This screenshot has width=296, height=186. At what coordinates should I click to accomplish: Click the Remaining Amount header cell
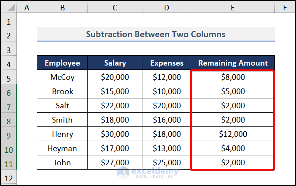[x=233, y=63]
